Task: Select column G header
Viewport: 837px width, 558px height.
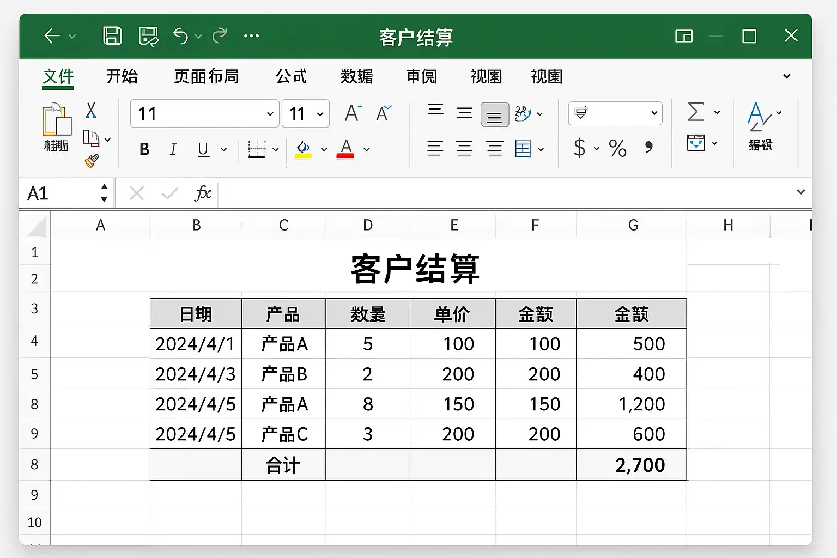Action: coord(633,225)
